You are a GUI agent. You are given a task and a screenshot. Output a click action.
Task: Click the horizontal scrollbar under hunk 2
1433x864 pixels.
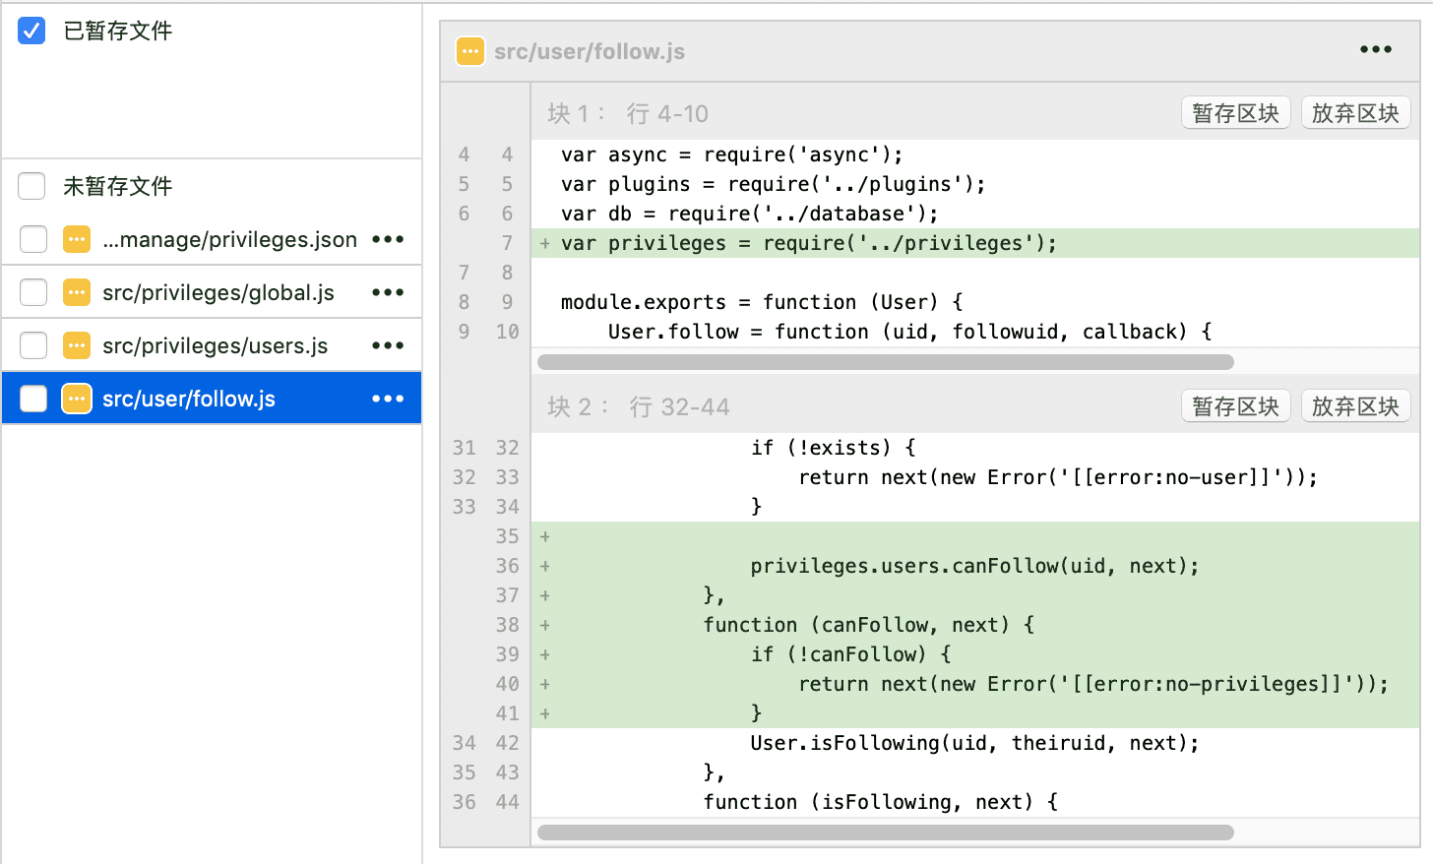point(885,833)
